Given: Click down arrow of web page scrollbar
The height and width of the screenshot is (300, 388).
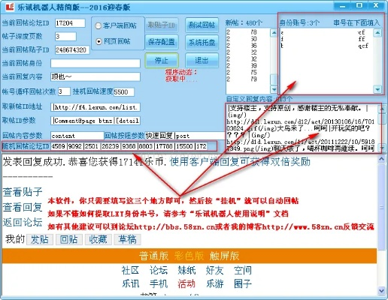Looking at the screenshot, I should tap(381, 290).
